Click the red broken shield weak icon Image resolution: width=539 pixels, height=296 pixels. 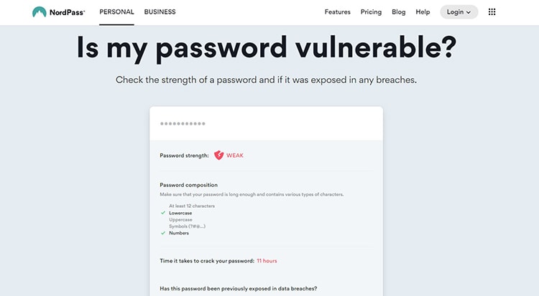[x=218, y=156]
